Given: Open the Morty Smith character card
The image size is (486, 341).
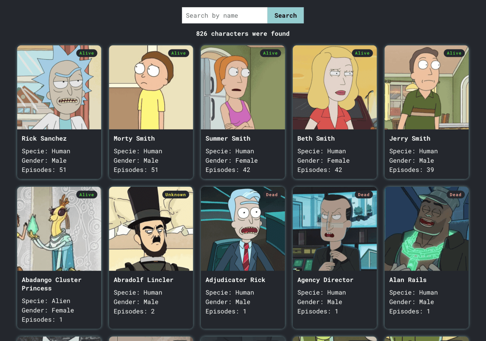Looking at the screenshot, I should click(151, 112).
